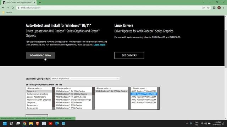The width and height of the screenshot is (227, 127).
Task: Reload the AMD support page
Action: click(13, 8)
